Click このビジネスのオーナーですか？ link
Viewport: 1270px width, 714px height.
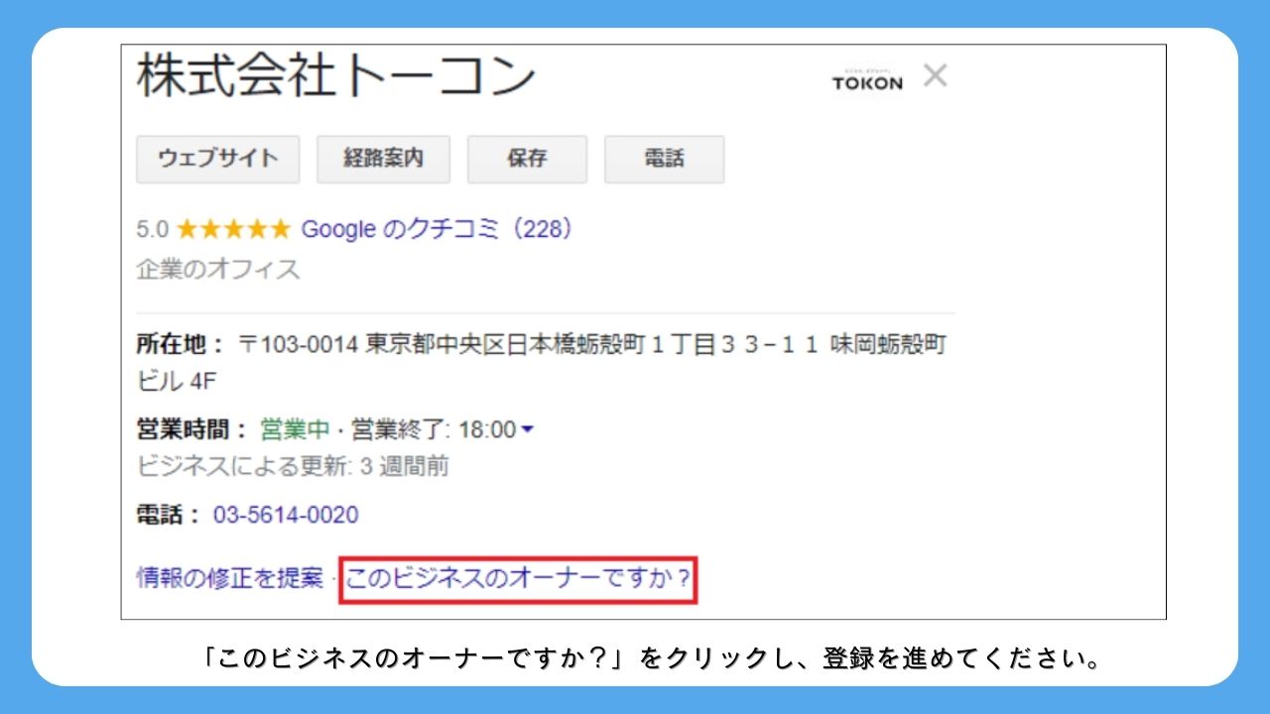[x=518, y=579]
